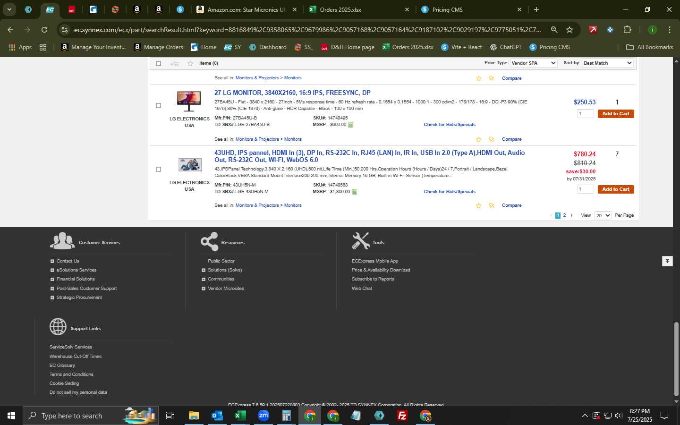This screenshot has width=680, height=425.
Task: Switch to the Orders 2025.xlsx tab
Action: click(x=359, y=9)
